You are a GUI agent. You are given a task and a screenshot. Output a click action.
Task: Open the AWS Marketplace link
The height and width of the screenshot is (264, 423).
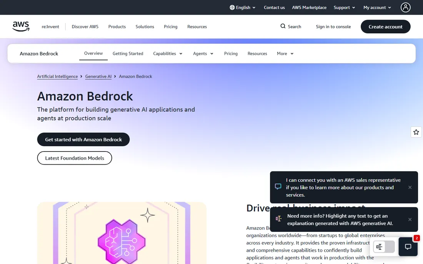309,8
